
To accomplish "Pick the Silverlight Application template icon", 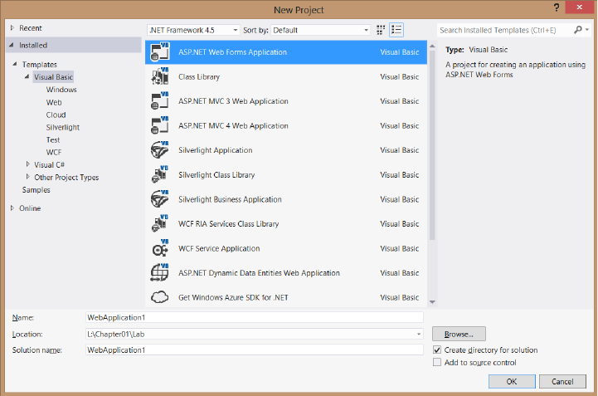I will (x=160, y=149).
